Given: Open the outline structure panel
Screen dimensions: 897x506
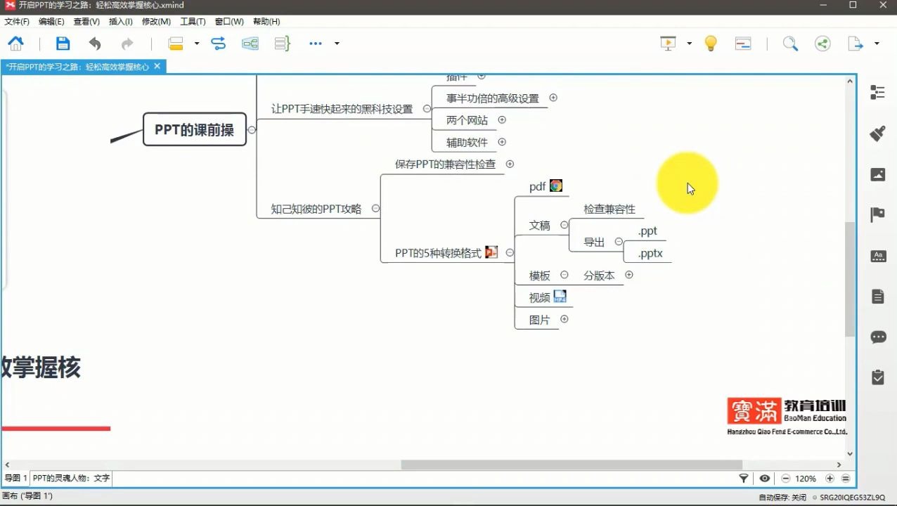Looking at the screenshot, I should [x=878, y=92].
